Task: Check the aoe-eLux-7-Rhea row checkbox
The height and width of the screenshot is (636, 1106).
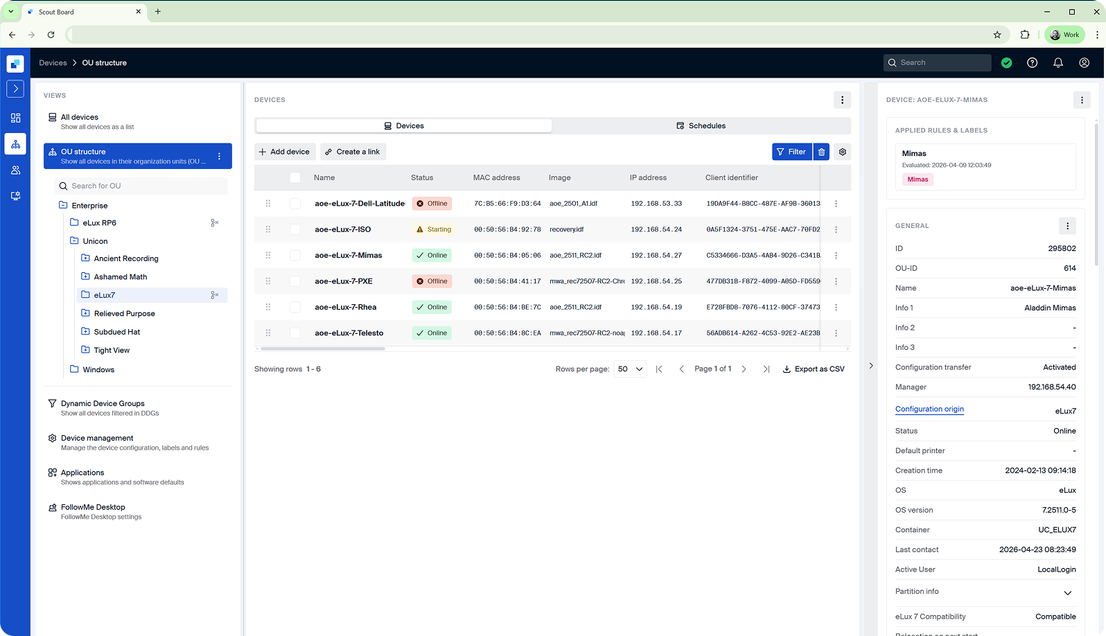Action: (x=295, y=307)
